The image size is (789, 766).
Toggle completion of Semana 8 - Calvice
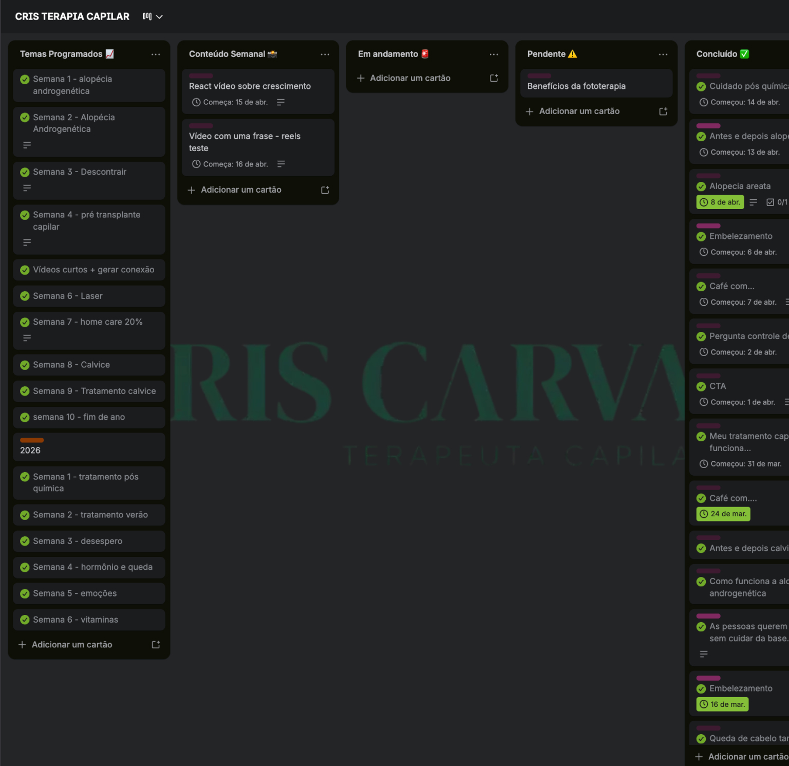[25, 365]
